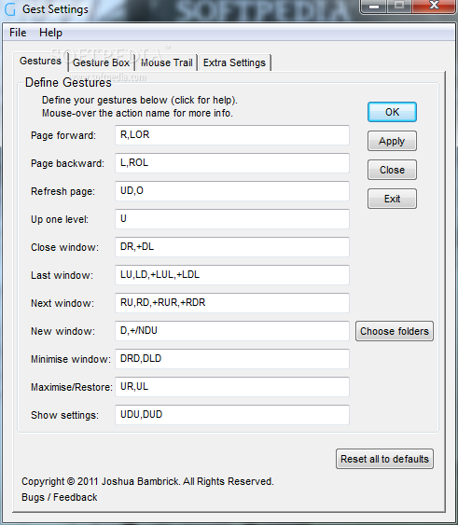Focus the Minimise window gesture field

click(x=232, y=359)
